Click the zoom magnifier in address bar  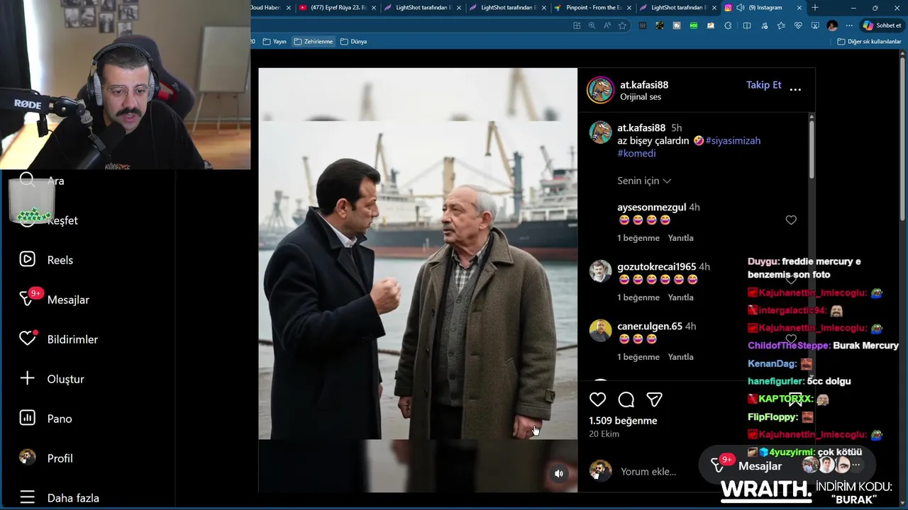(592, 25)
